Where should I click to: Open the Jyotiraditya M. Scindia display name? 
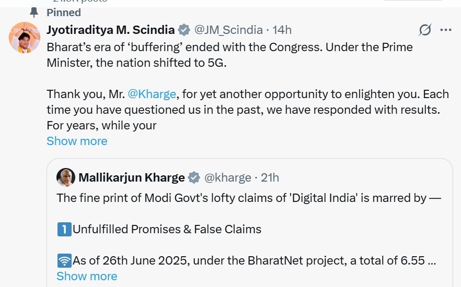click(x=110, y=30)
